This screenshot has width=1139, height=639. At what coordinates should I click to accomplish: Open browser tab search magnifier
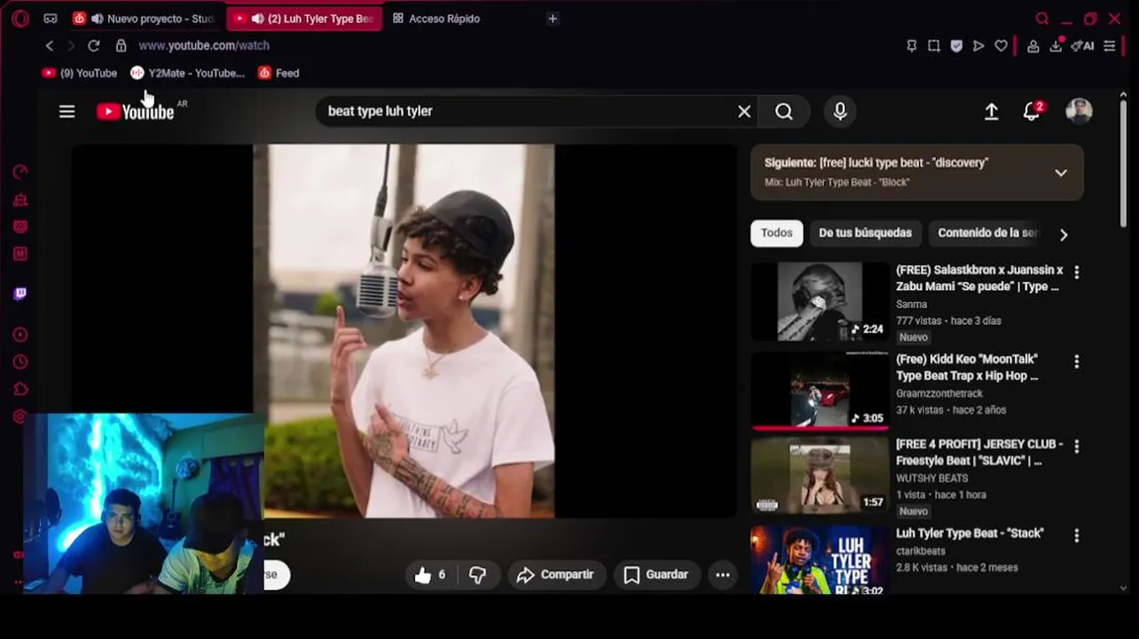[x=1042, y=19]
